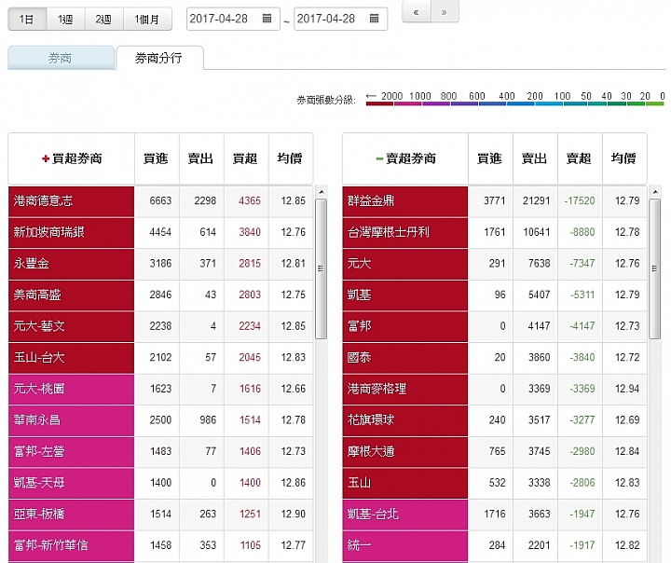Open broker 美商高盛

point(71,295)
